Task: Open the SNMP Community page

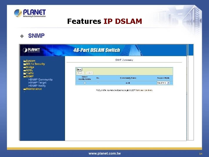Action: (x=40, y=80)
